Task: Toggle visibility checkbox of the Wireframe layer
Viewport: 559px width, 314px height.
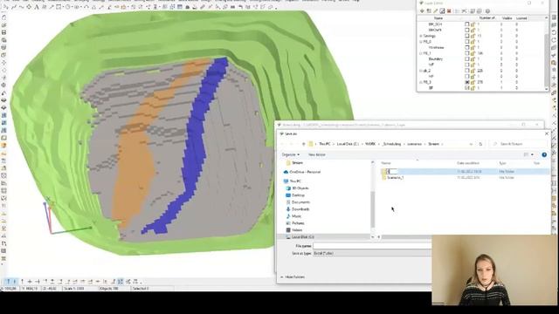Action: [467, 47]
